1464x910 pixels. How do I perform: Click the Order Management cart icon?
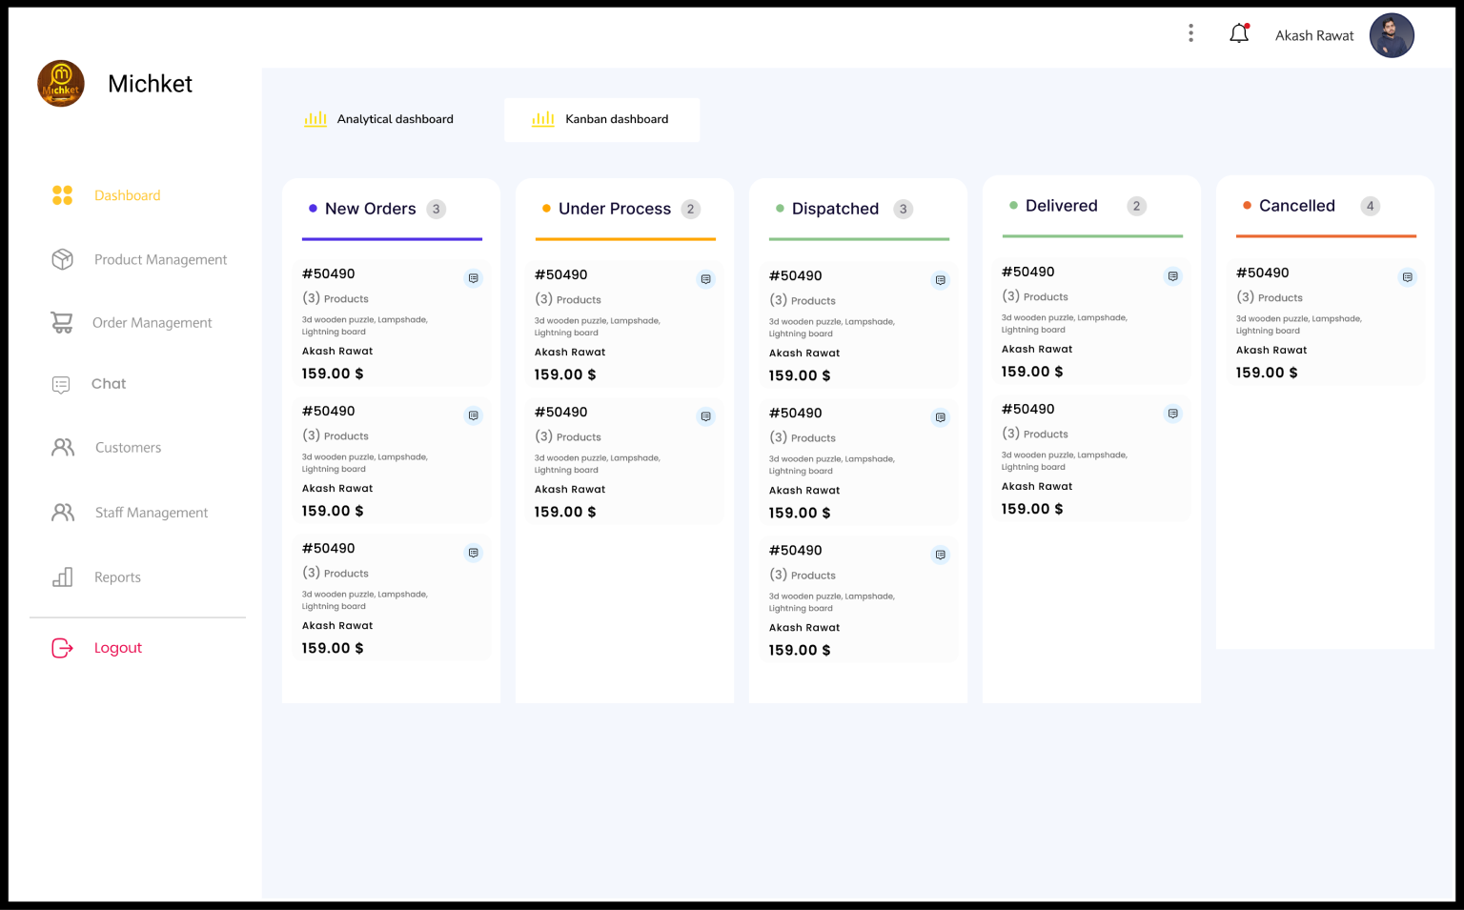click(x=62, y=323)
